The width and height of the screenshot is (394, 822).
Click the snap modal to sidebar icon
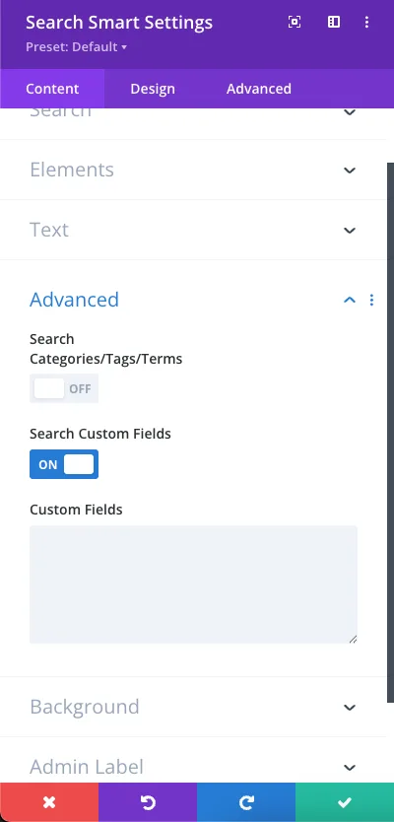(x=334, y=22)
